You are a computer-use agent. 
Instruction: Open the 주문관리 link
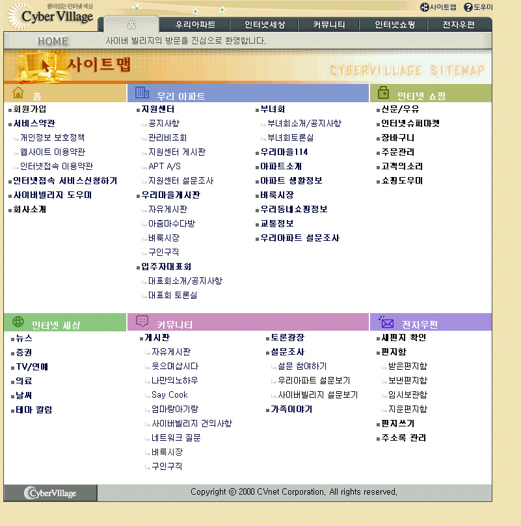[398, 152]
